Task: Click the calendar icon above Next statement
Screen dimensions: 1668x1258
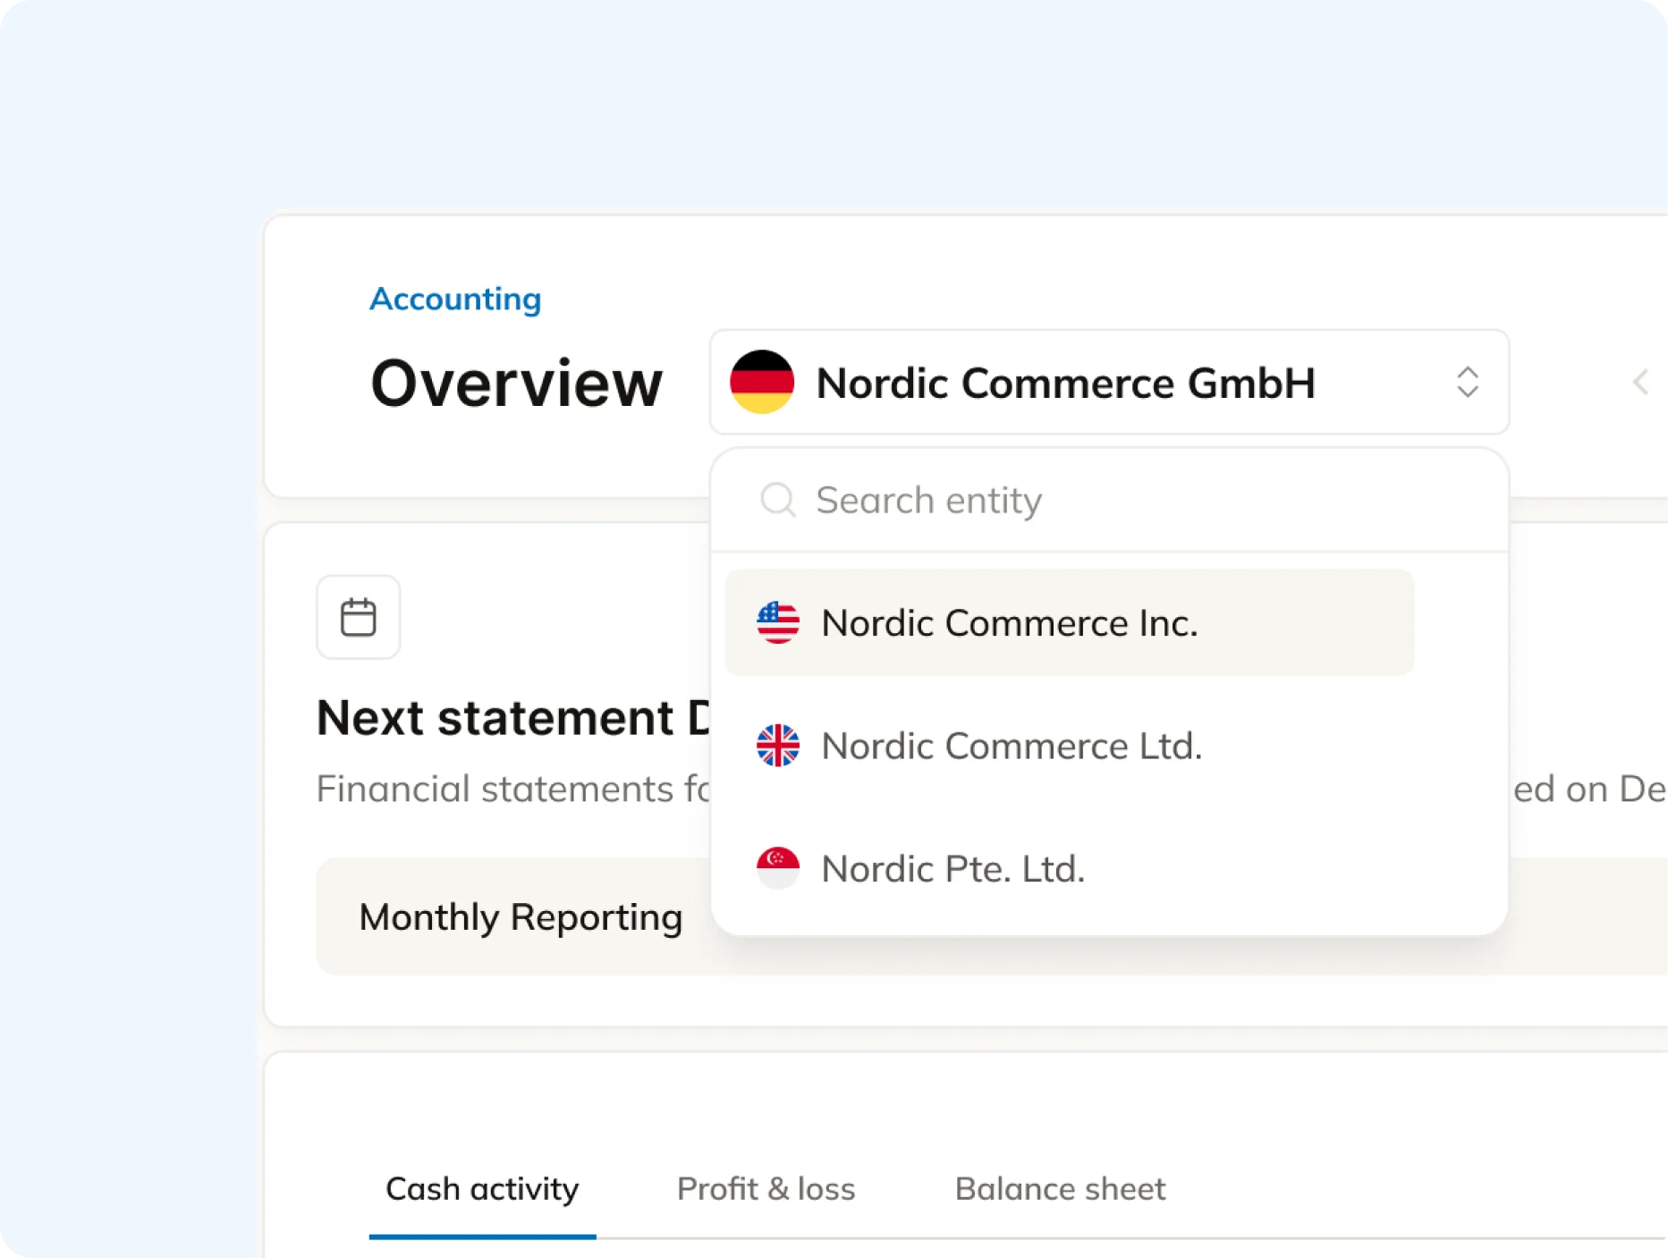Action: click(x=358, y=617)
